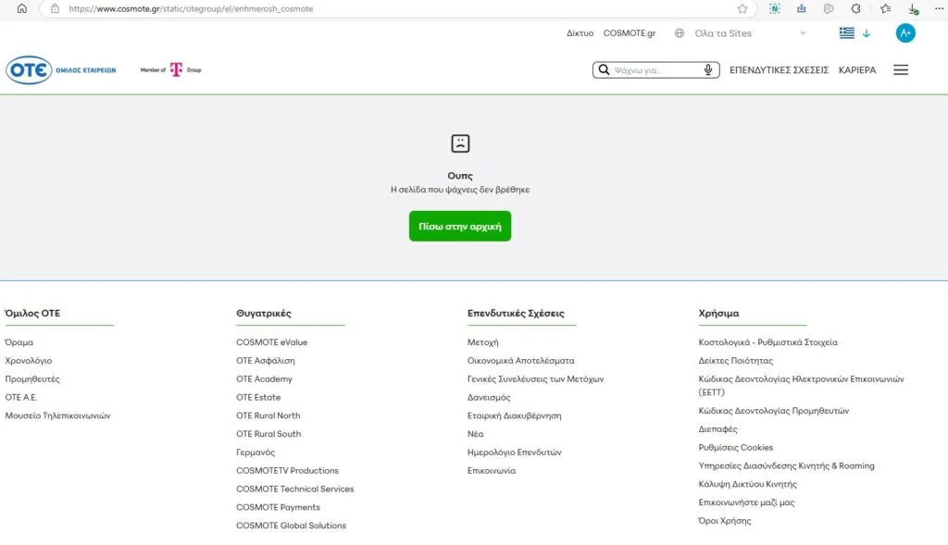Open Κοστολογικά - Ρυθμιστικά Στοιχεία link
The width and height of the screenshot is (948, 545).
click(767, 342)
